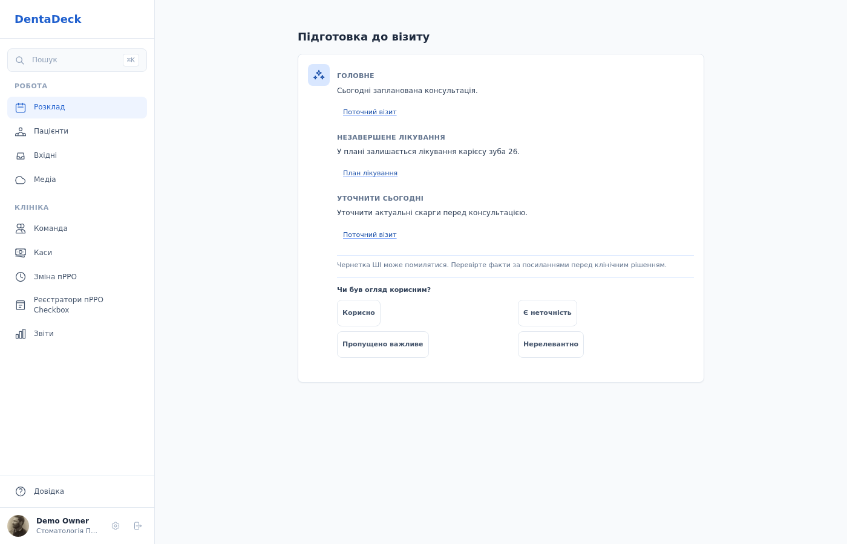Click the Demo Owner avatar
This screenshot has width=847, height=544.
(18, 526)
